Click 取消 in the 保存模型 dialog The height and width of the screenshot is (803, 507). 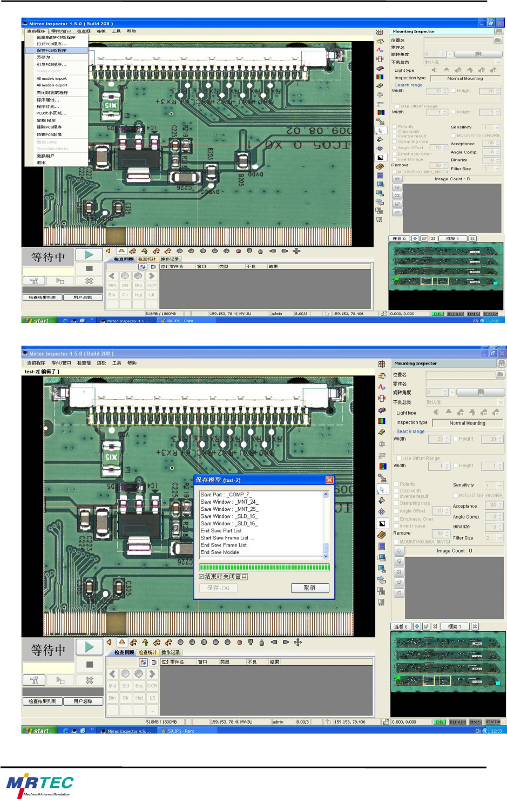(309, 588)
